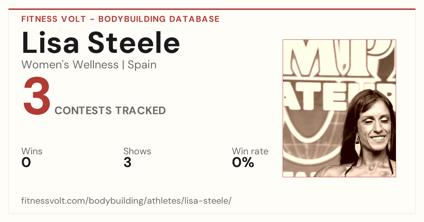Click the Lisa Steele athlete photo
424x222 pixels.
pyautogui.click(x=339, y=108)
